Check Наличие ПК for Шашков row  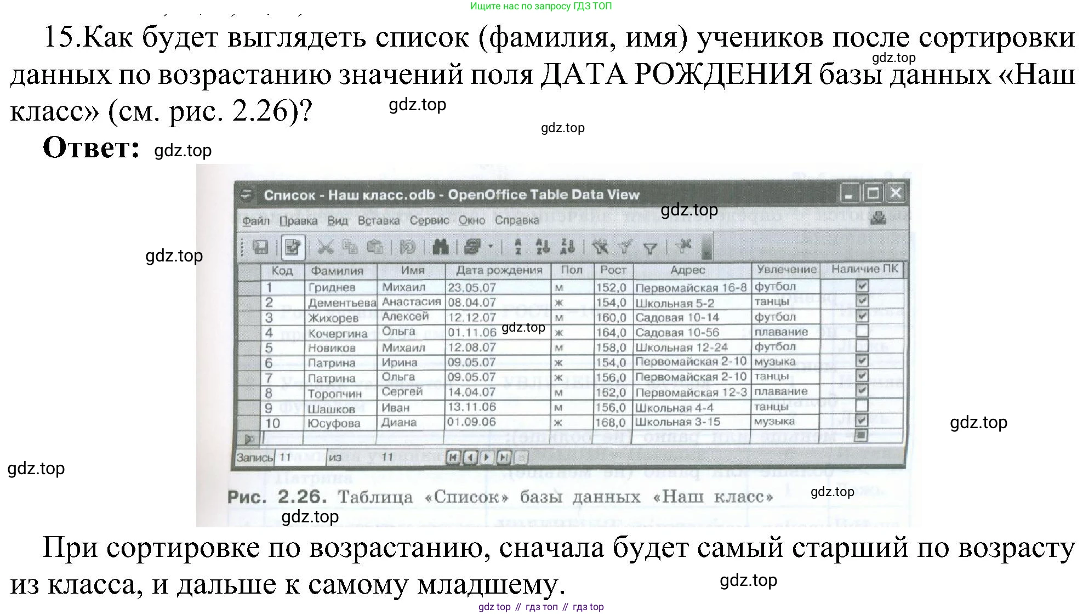[862, 406]
